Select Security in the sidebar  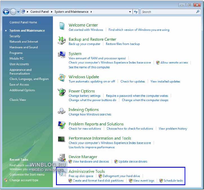tap(15, 36)
